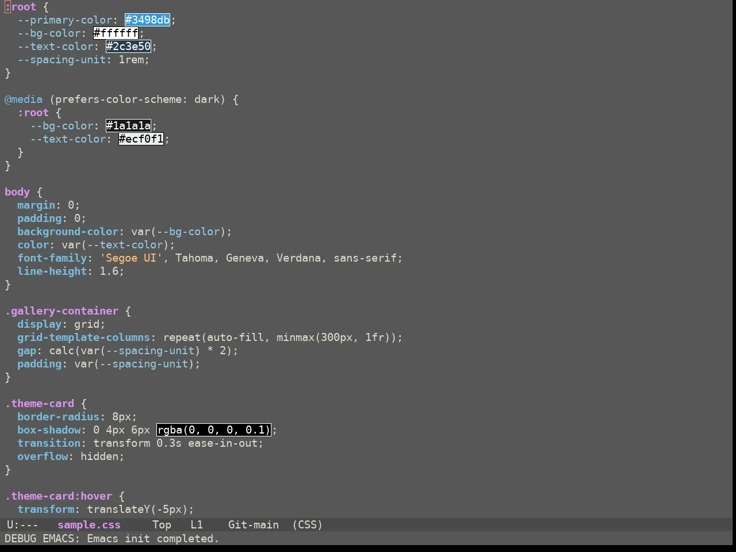Screen dimensions: 736x552
Task: Click Git-main in the mode line
Action: click(254, 525)
